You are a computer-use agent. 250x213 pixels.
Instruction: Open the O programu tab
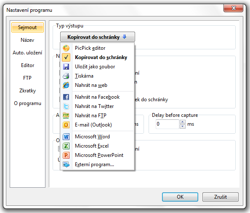[x=27, y=103]
